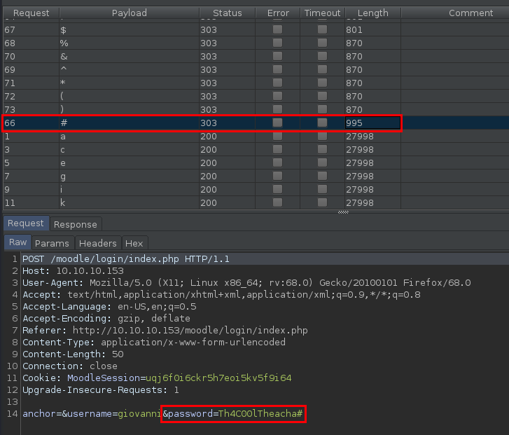Sort results by the Status column header
This screenshot has height=435, width=509.
coord(228,13)
